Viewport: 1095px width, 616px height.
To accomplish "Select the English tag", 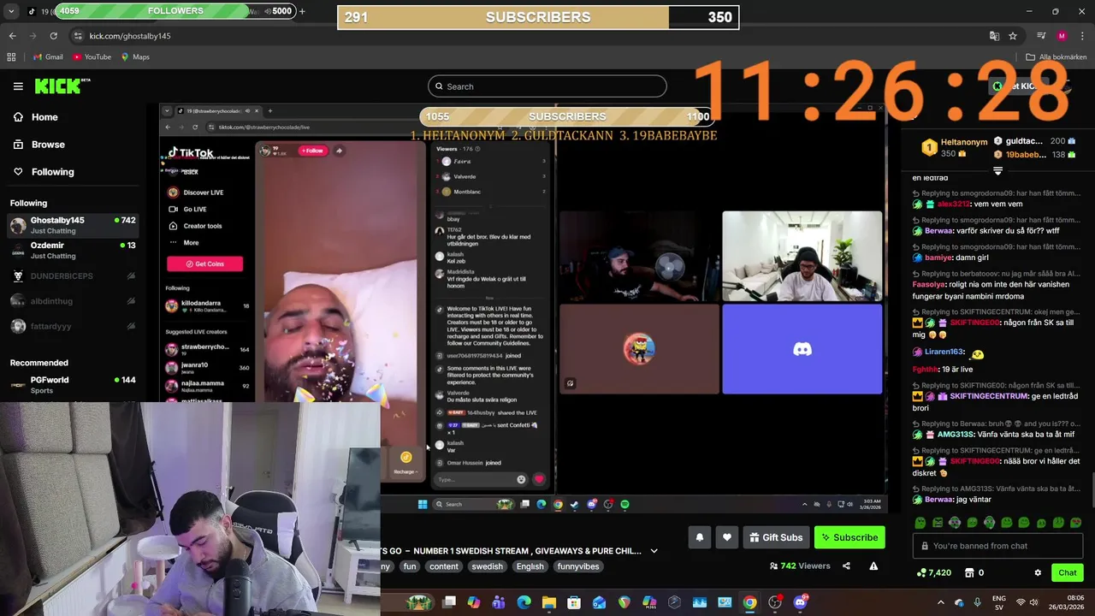I will 530,566.
